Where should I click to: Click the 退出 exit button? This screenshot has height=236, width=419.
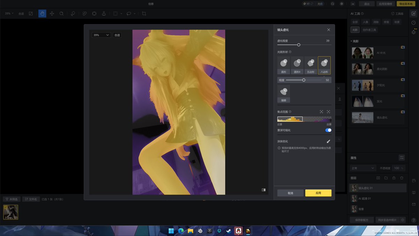[x=367, y=4]
